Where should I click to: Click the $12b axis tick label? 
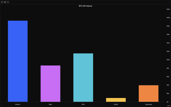(168, 51)
